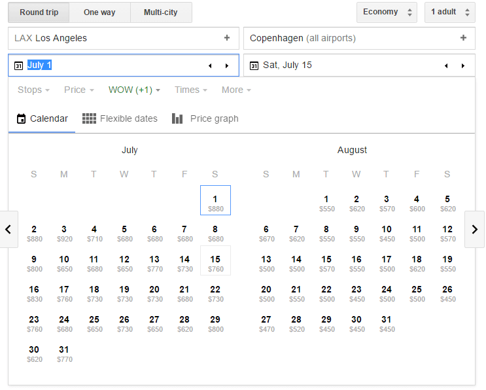The width and height of the screenshot is (486, 390).
Task: Switch to One way trip type
Action: 99,12
